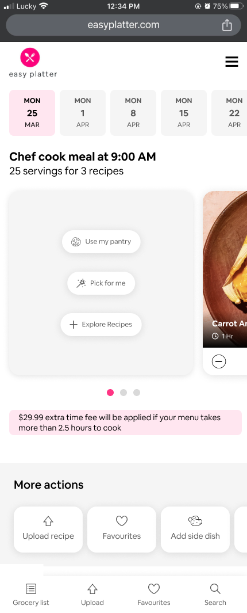
Task: Open Upload recipe action card
Action: 48,530
